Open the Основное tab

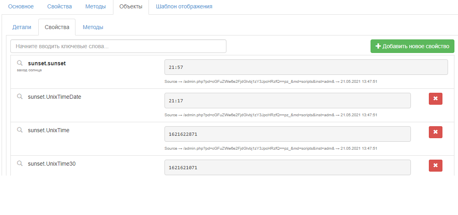point(21,6)
